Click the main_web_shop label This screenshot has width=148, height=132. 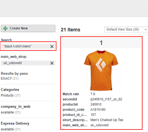point(14,57)
